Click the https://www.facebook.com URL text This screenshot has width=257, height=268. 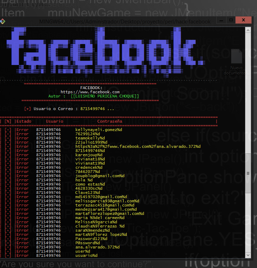tap(90, 92)
